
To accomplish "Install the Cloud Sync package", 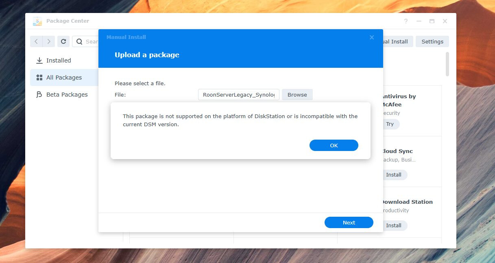I will [394, 175].
